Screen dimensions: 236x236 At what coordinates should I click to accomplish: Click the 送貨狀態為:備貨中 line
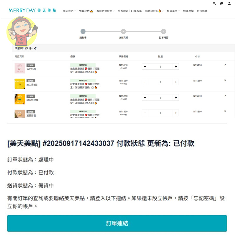31,186
